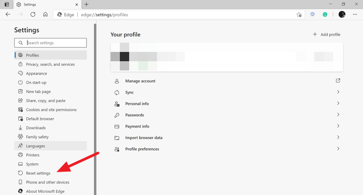Expand Personal info chevron

(338, 103)
